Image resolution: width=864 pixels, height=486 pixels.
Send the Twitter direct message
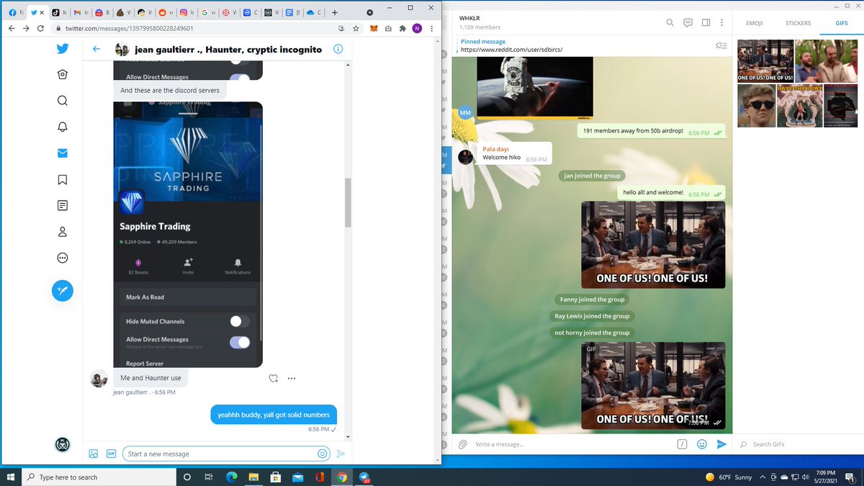(x=341, y=454)
